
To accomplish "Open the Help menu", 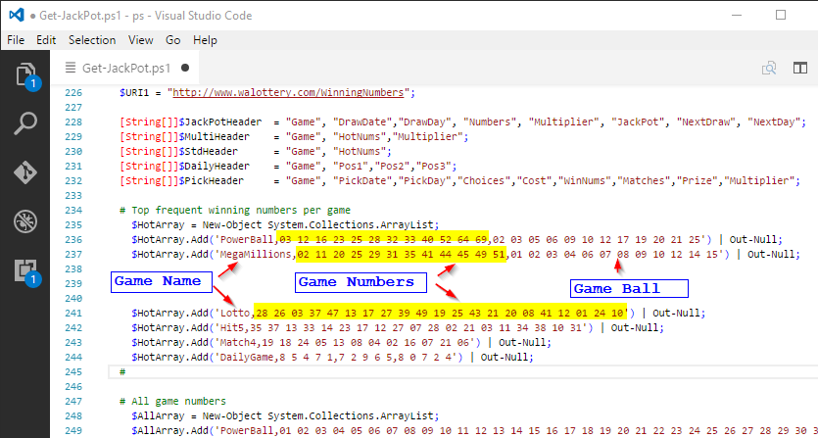I will click(205, 40).
